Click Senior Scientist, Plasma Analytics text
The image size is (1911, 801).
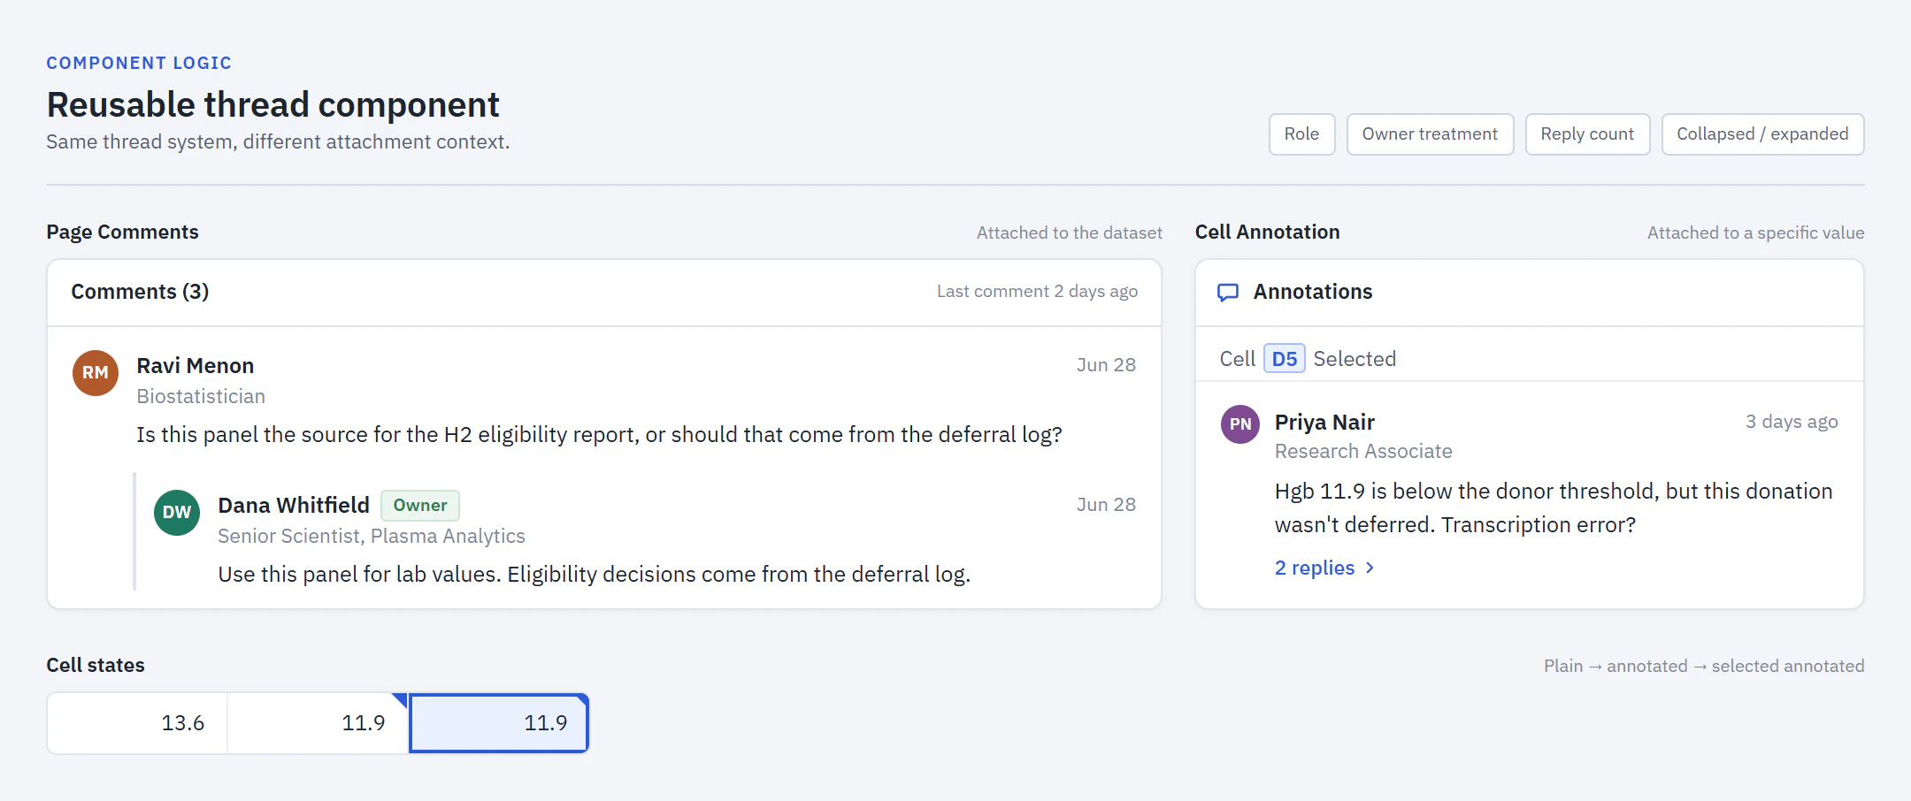(x=372, y=537)
